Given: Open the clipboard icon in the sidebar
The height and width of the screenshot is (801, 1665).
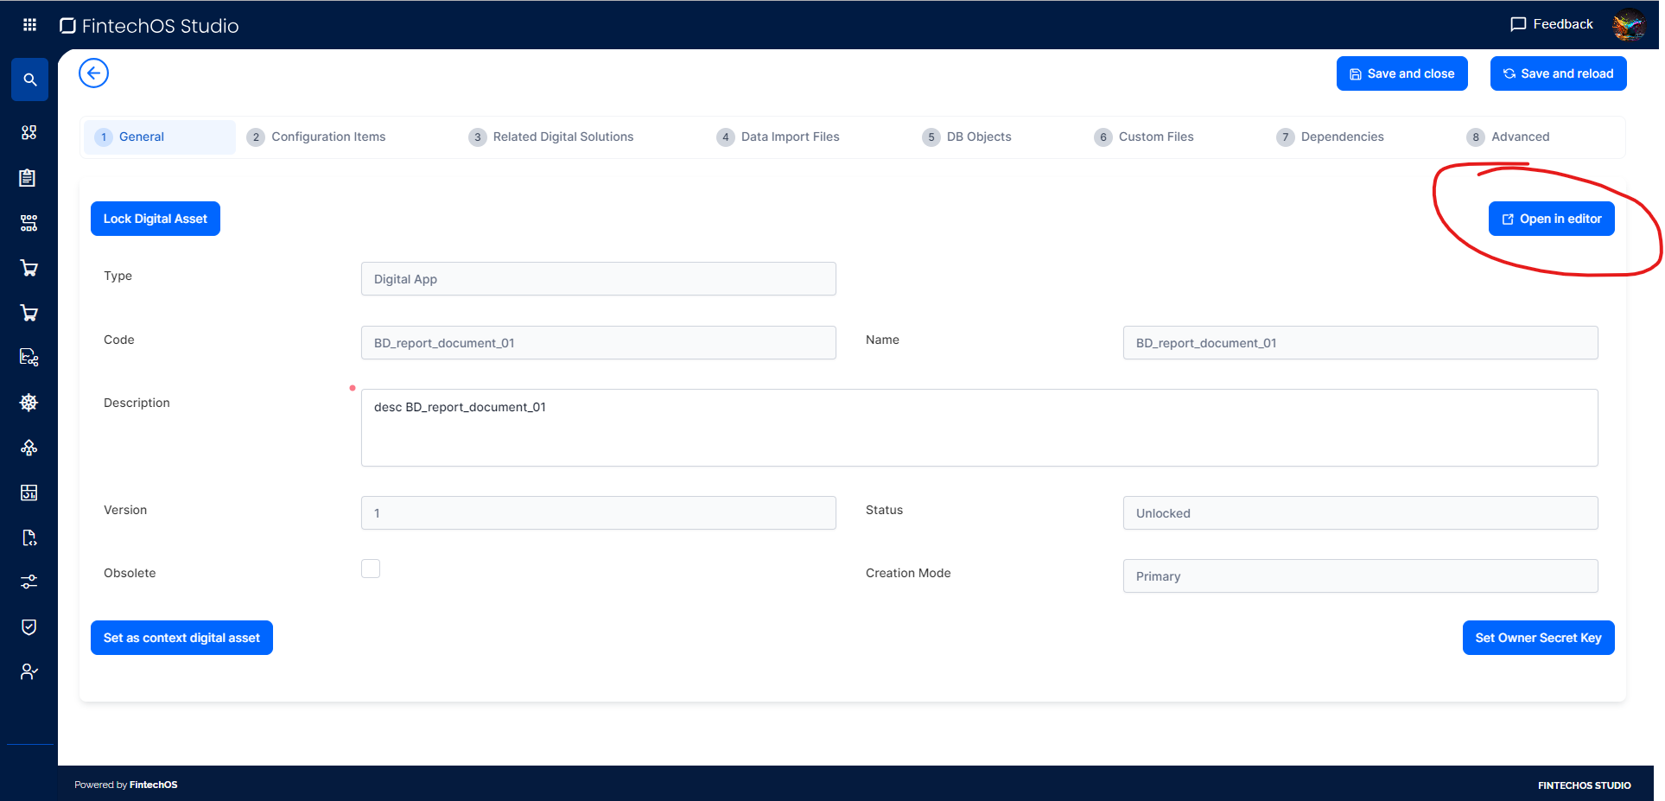Looking at the screenshot, I should point(29,178).
